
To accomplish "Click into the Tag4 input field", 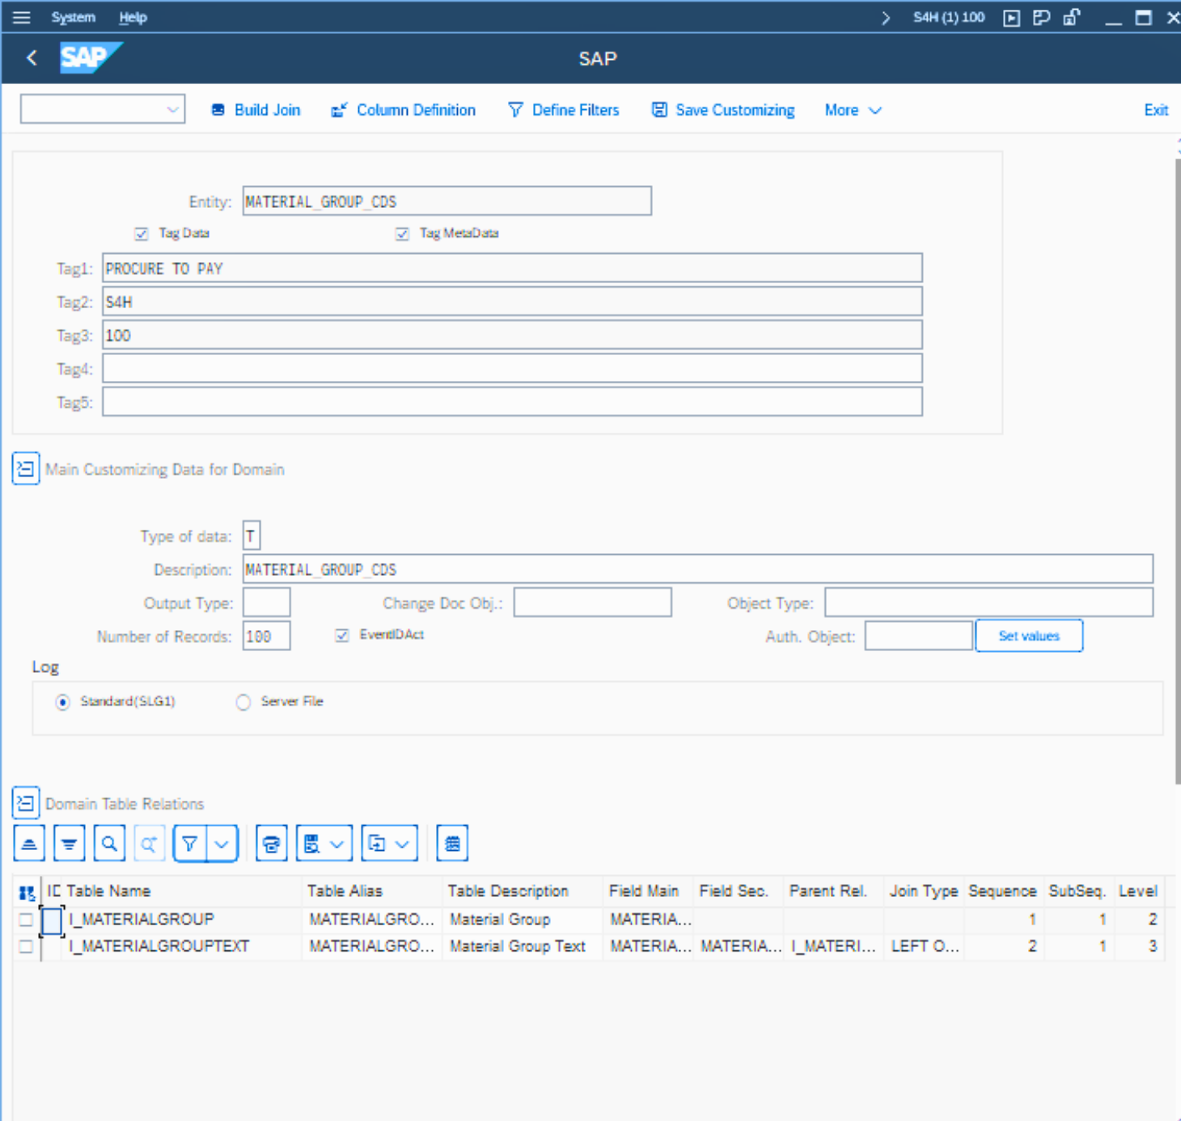I will tap(511, 369).
